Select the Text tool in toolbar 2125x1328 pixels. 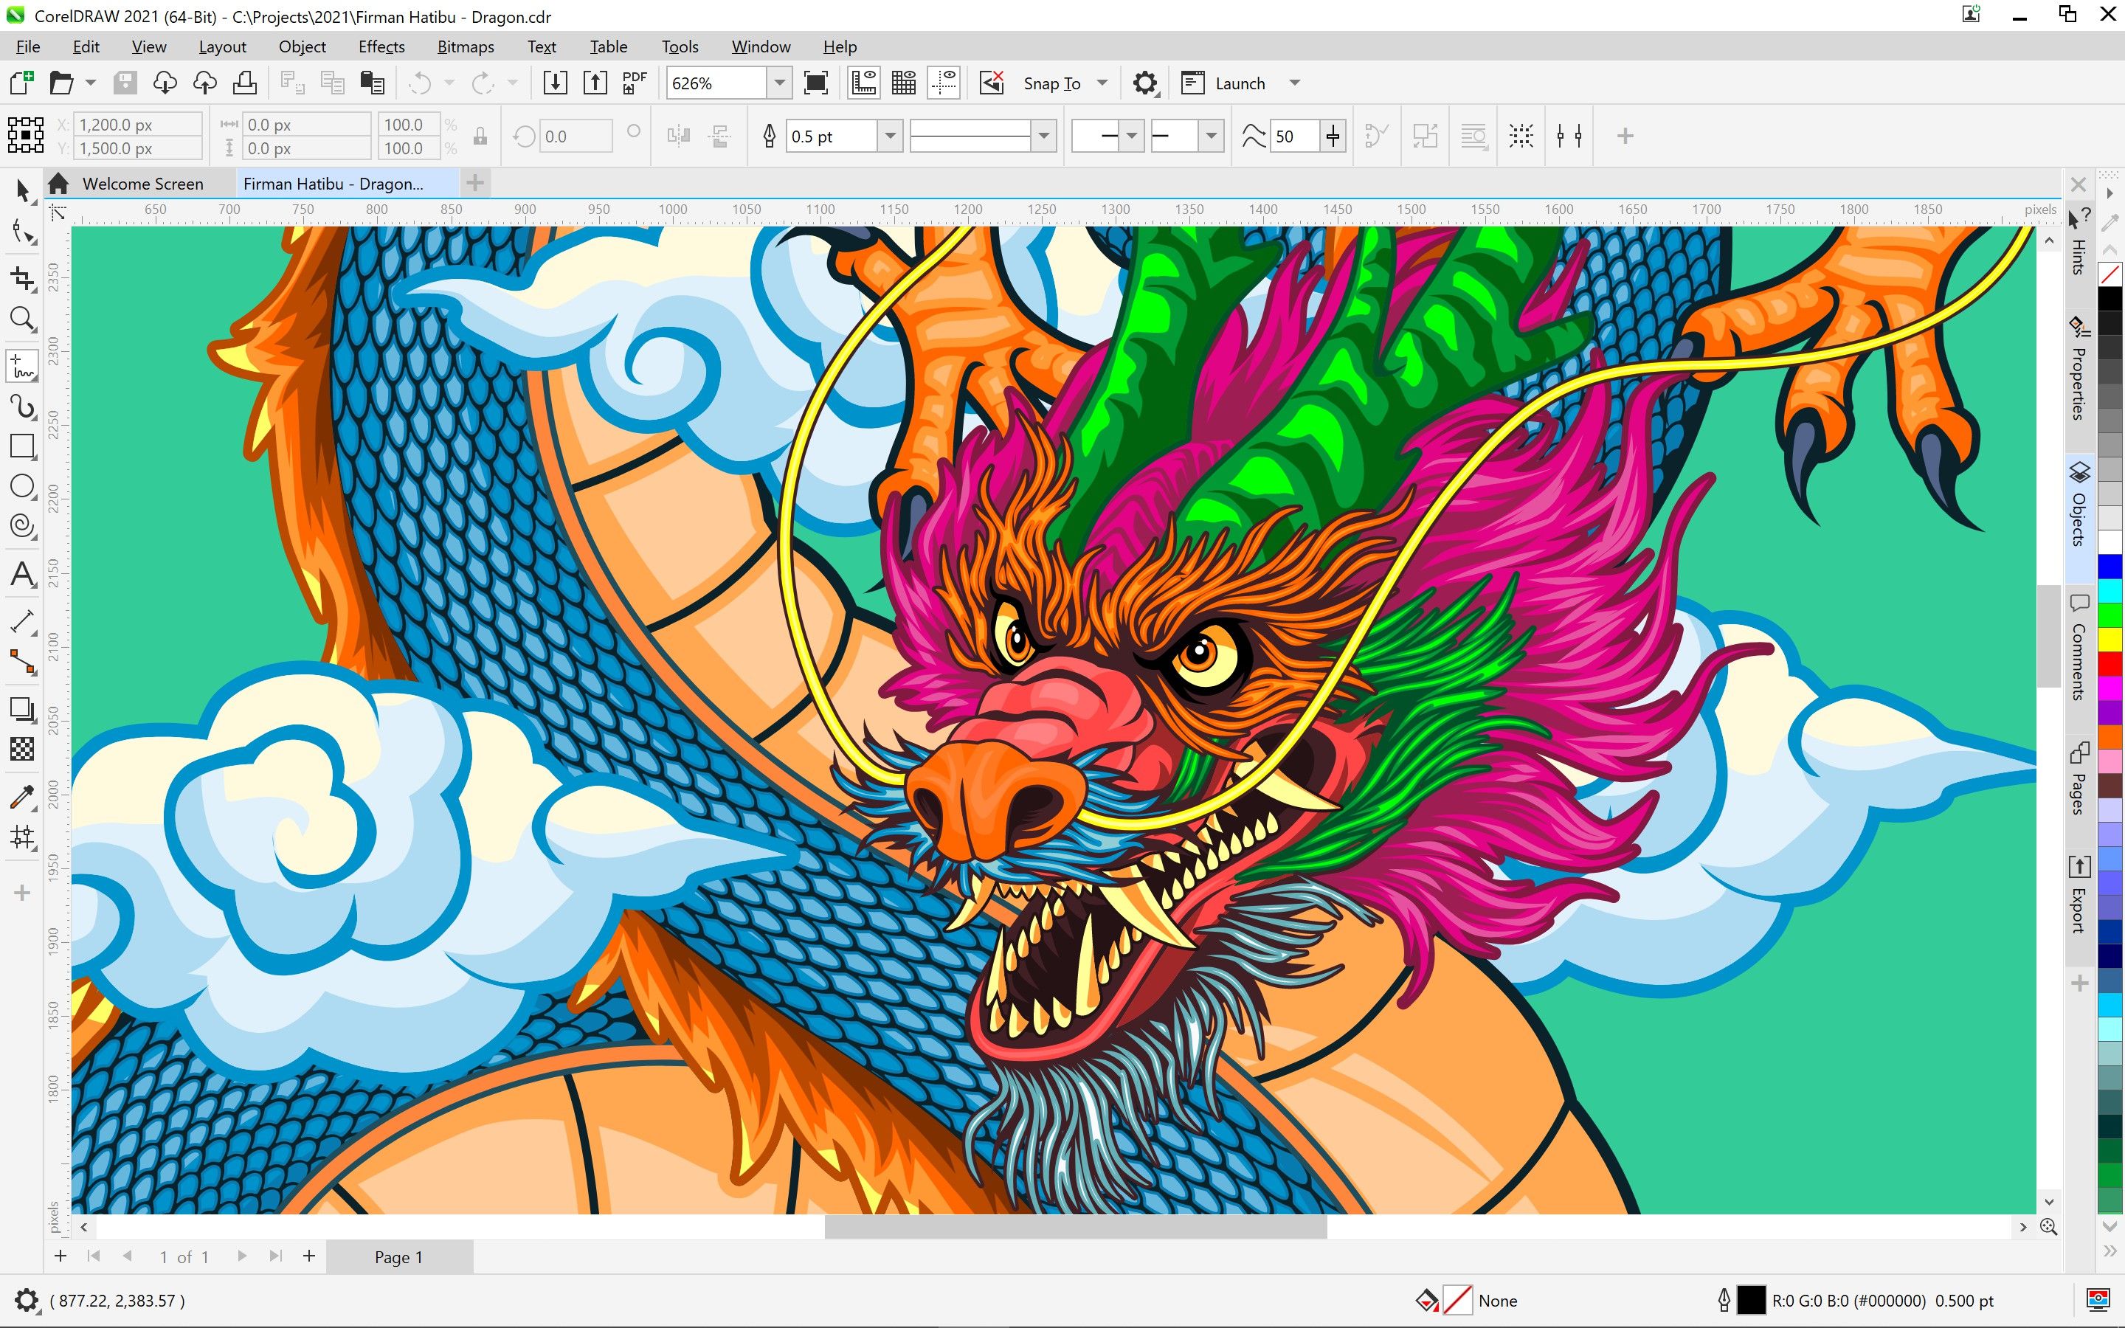point(21,575)
